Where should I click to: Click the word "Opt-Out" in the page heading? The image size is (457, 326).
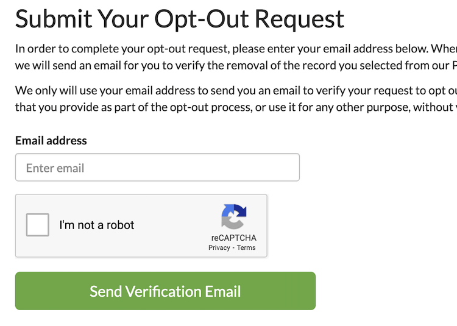point(202,19)
